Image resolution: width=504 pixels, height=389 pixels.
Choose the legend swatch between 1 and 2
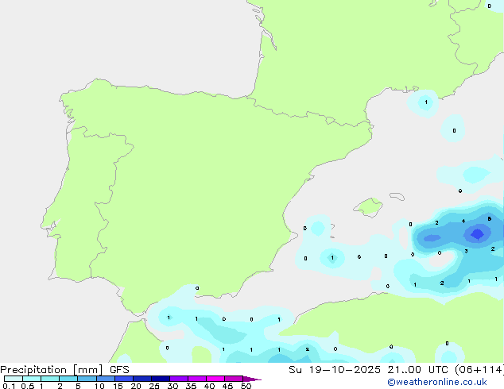[50, 379]
